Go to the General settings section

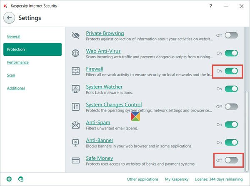tap(14, 37)
